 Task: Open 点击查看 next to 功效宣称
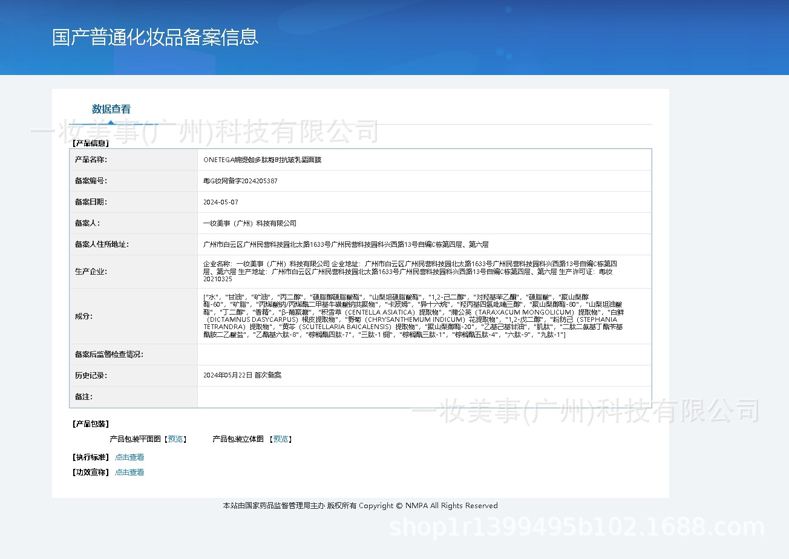(129, 472)
